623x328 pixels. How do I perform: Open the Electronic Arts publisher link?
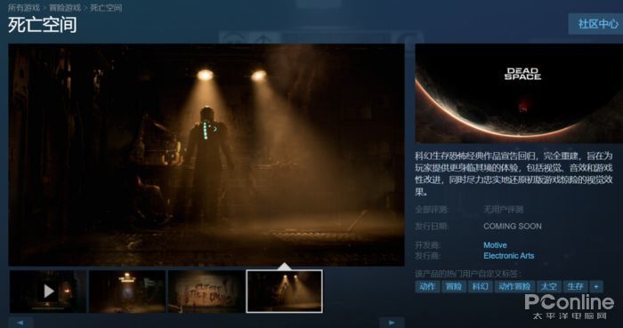tap(508, 256)
